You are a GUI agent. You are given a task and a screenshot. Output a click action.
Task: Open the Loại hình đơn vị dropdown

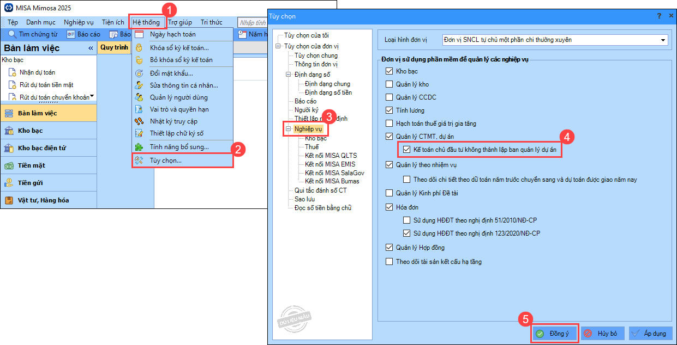coord(663,40)
